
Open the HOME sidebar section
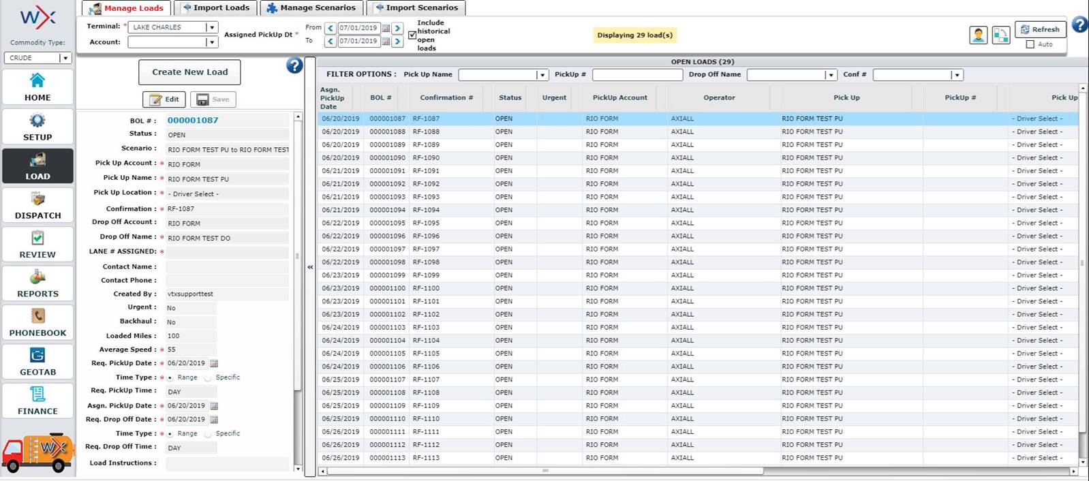[x=37, y=87]
